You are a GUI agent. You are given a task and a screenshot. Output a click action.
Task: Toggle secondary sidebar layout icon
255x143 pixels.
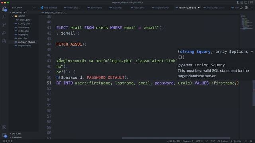(246, 2)
